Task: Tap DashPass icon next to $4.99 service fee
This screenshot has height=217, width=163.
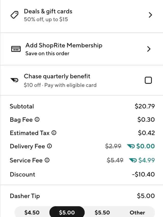Action: point(133,160)
